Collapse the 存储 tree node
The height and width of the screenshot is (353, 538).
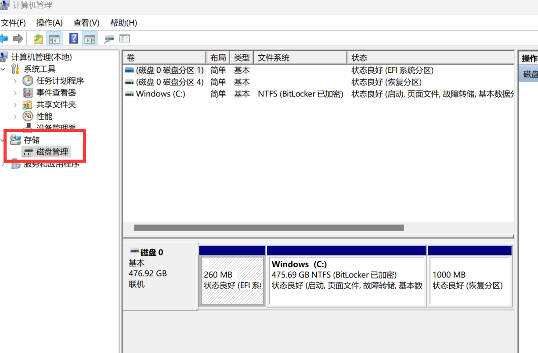coord(3,140)
